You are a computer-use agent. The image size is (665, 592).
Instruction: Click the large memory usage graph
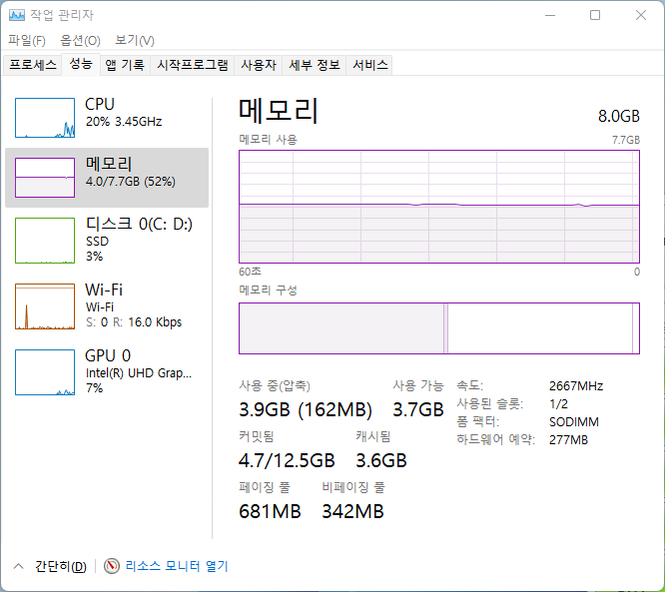[438, 206]
